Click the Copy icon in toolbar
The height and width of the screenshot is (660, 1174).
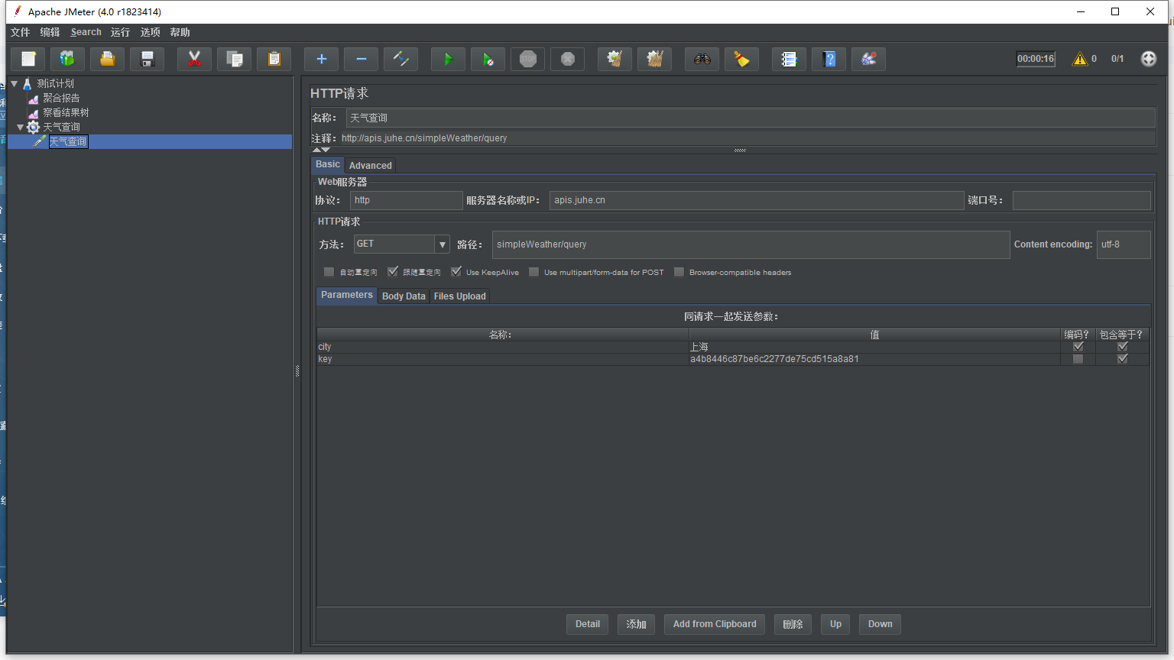(235, 59)
